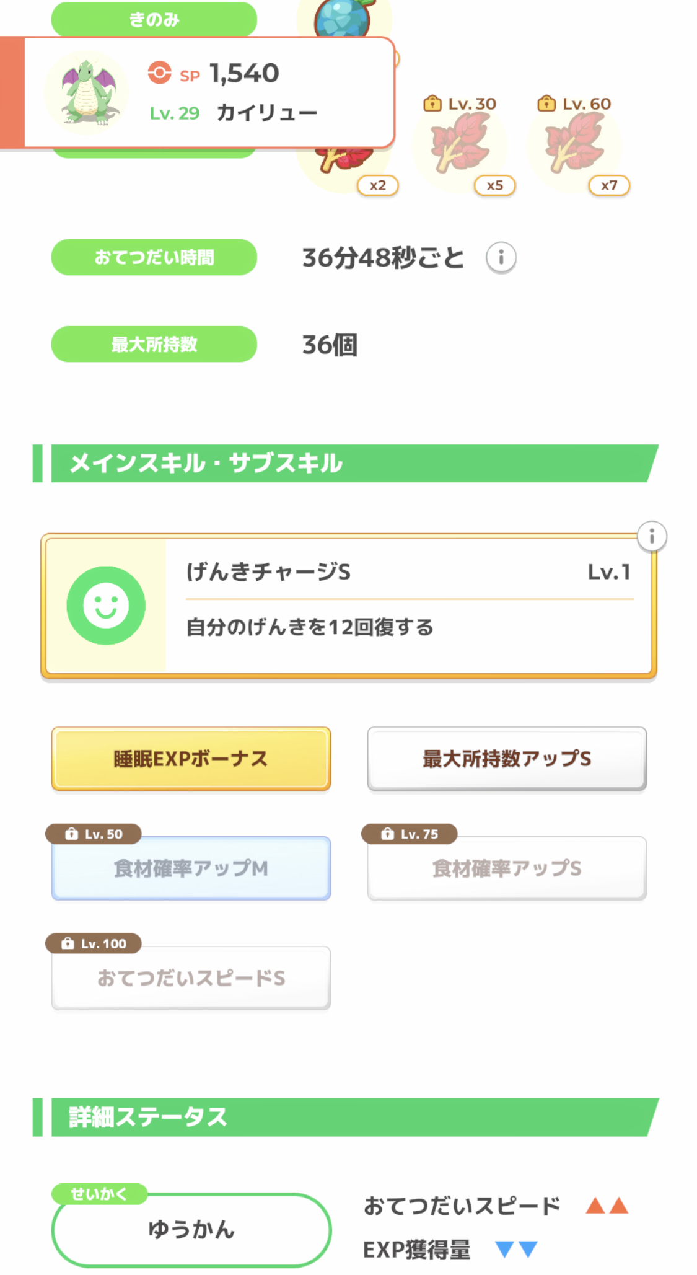
Task: Tap the ゆうかん nature box
Action: point(191,1230)
